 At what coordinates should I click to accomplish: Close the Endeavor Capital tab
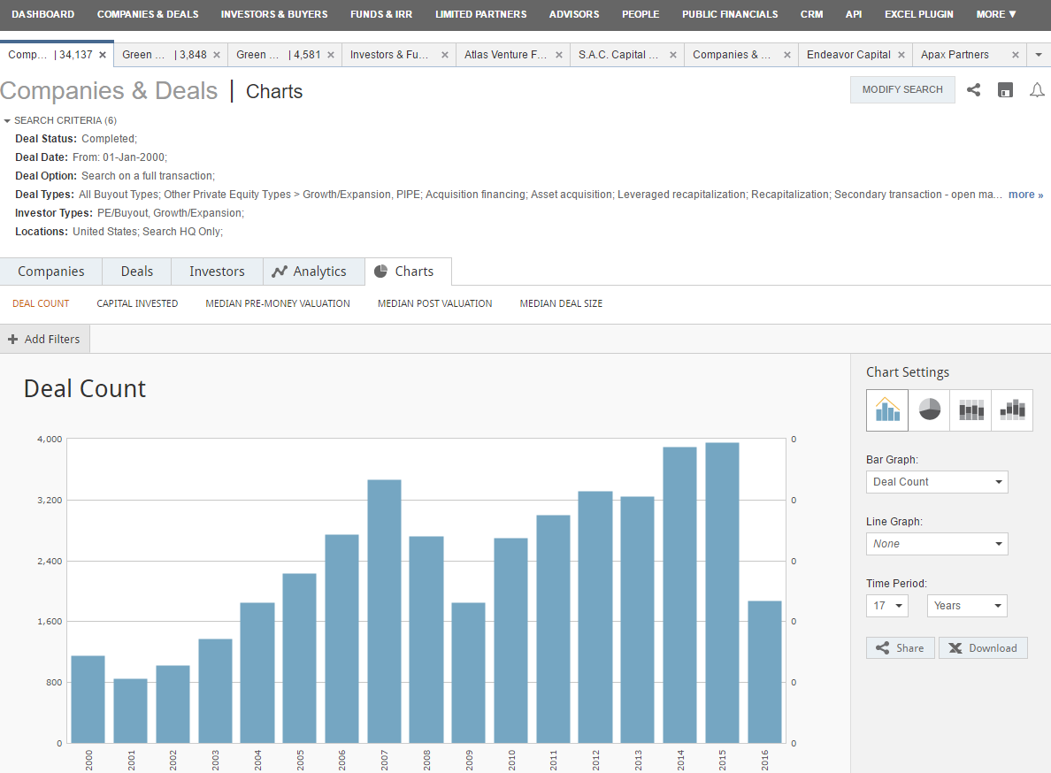click(901, 55)
